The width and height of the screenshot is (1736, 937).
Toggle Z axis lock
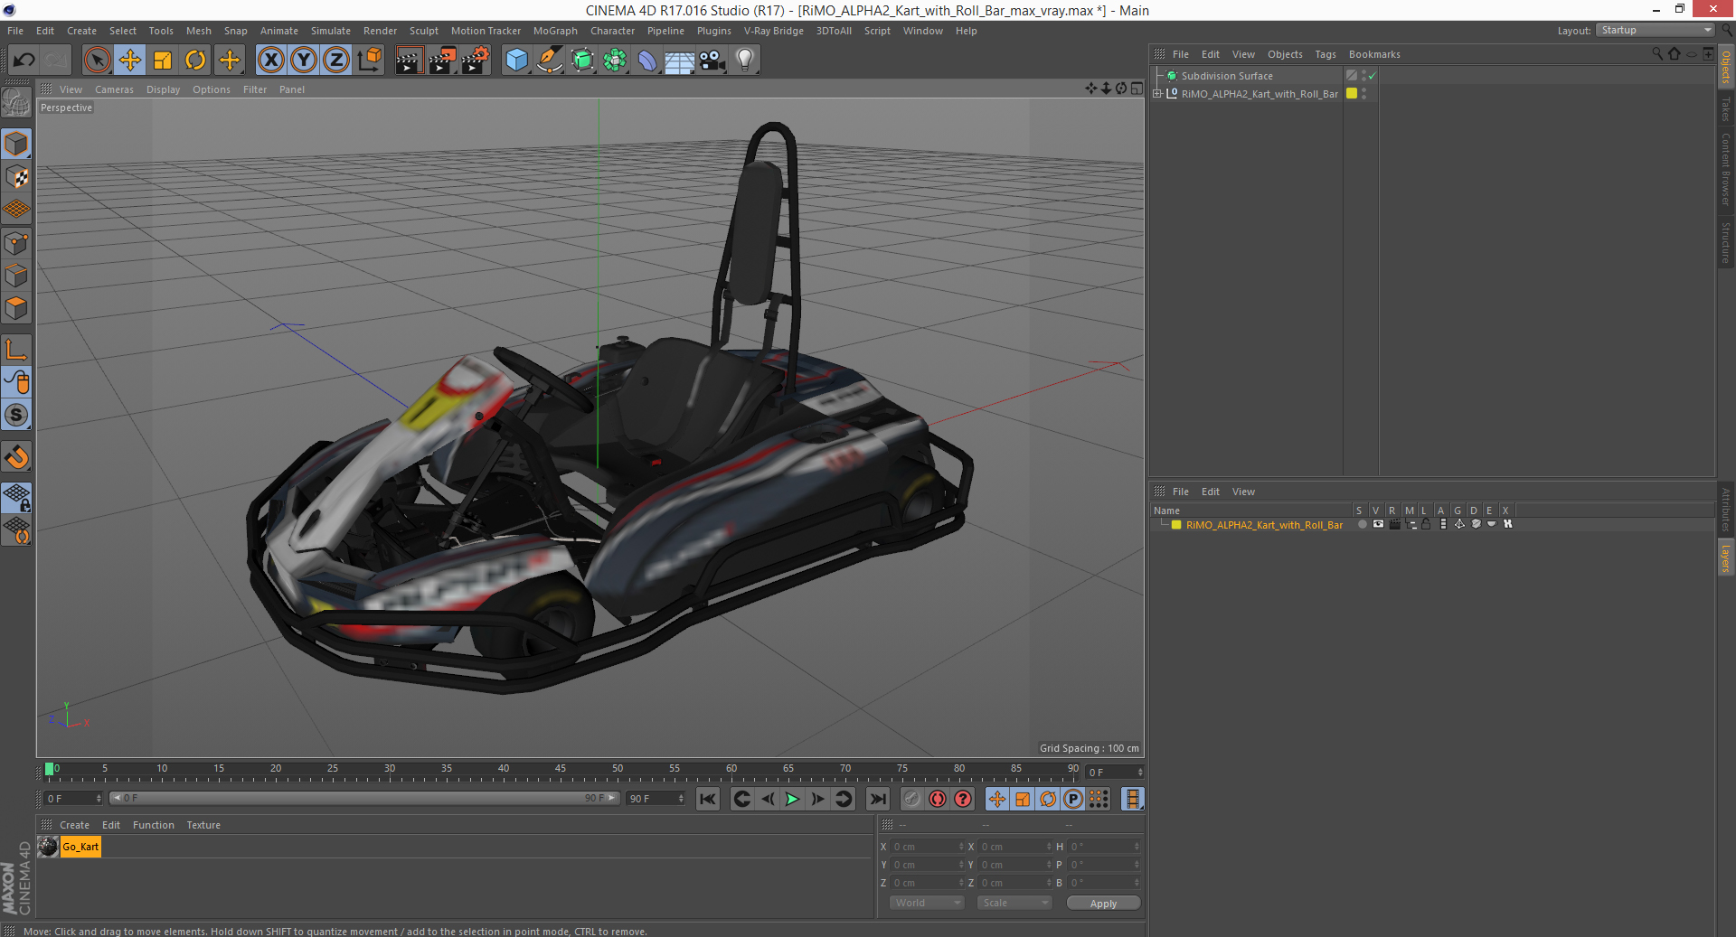click(336, 61)
